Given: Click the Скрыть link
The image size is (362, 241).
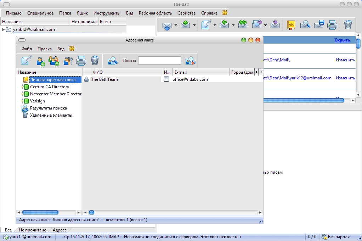Looking at the screenshot, I should (342, 40).
